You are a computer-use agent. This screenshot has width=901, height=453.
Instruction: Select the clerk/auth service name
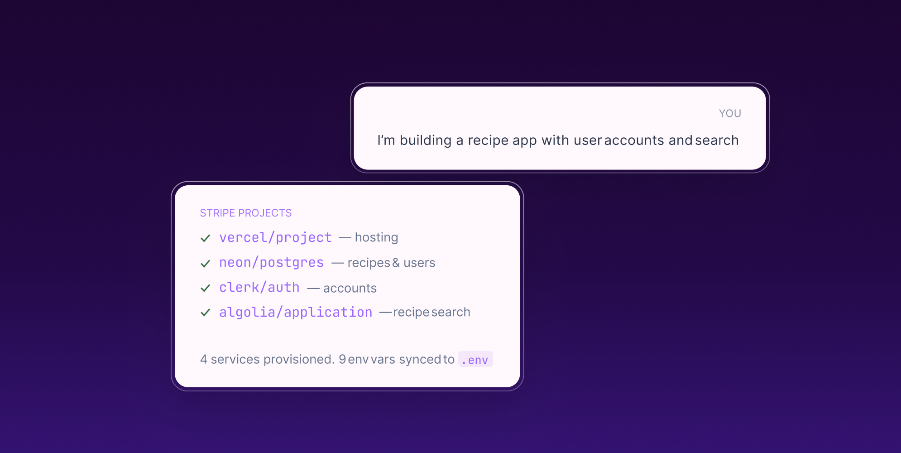tap(259, 288)
